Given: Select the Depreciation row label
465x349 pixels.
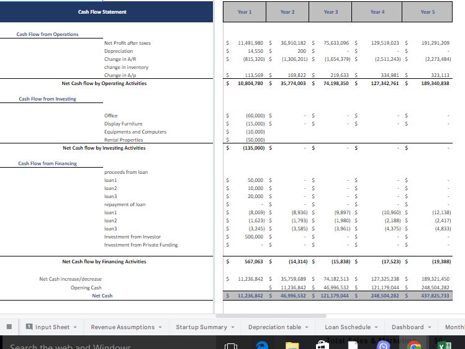Looking at the screenshot, I should click(119, 51).
